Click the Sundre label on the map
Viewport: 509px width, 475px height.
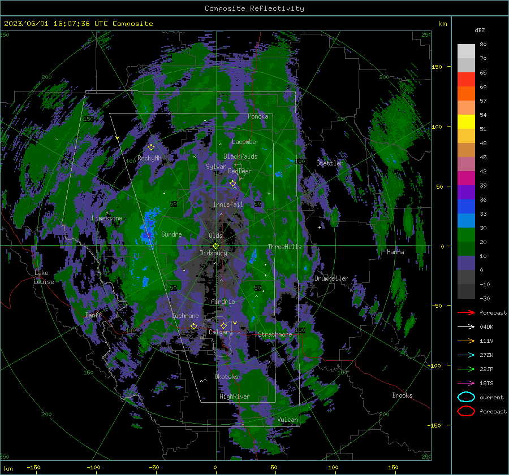tap(171, 234)
